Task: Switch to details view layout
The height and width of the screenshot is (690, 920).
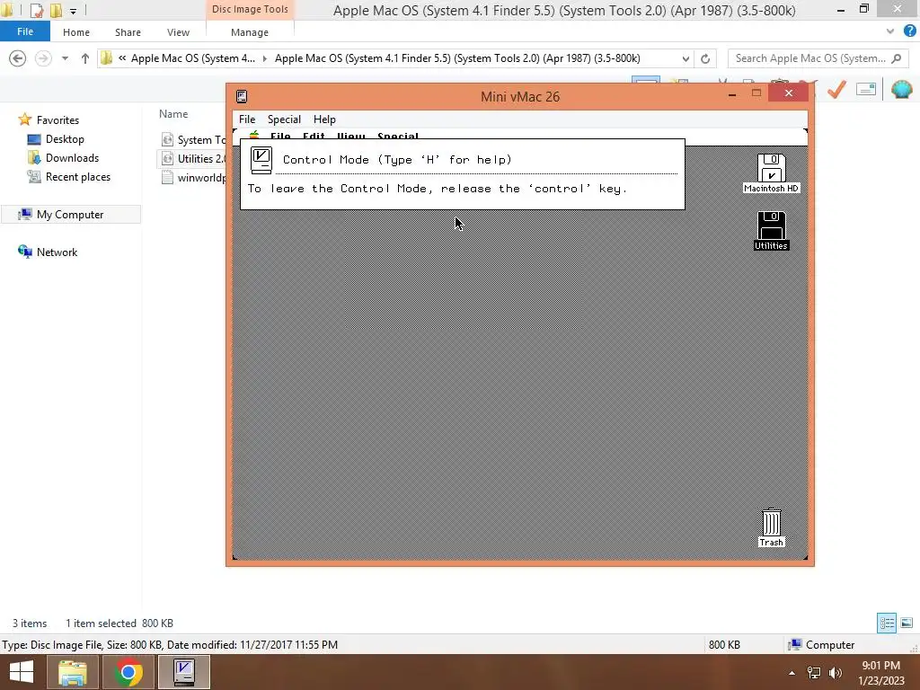Action: coord(887,624)
